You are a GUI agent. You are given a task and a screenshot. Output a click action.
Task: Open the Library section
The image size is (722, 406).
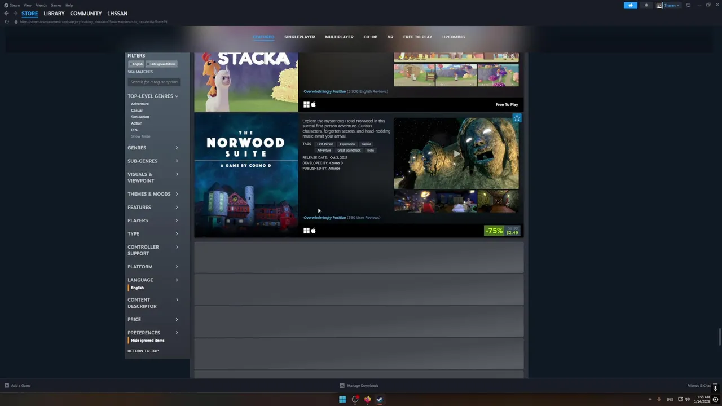point(54,14)
